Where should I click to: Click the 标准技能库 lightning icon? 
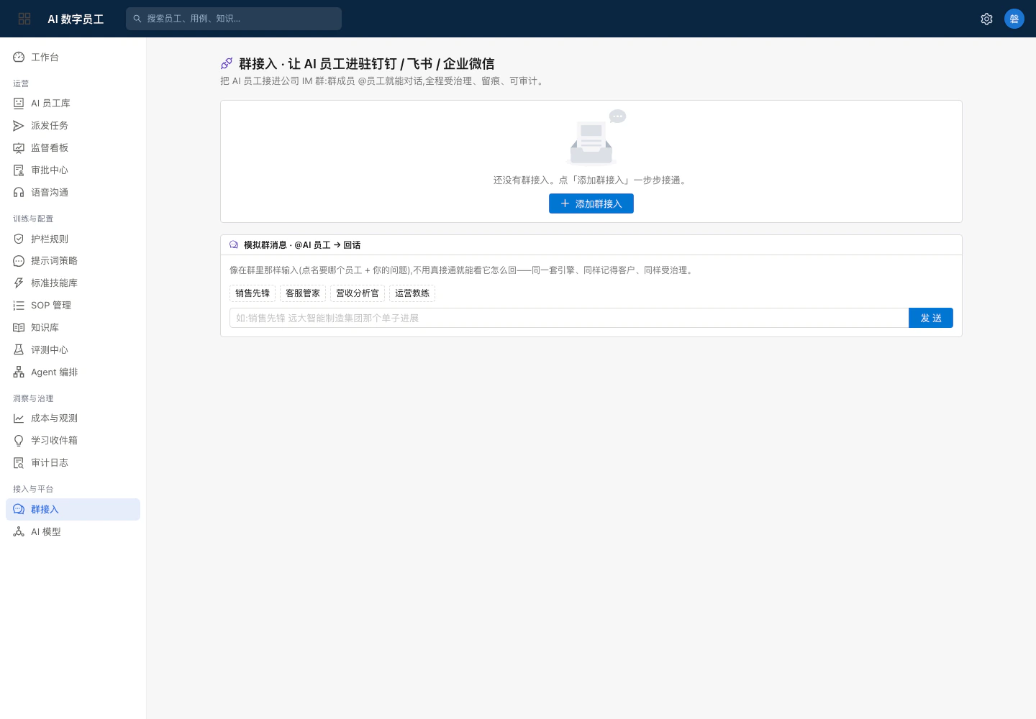19,283
